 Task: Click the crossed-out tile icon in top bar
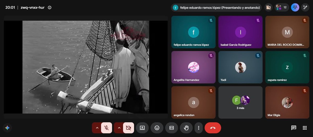pyautogui.click(x=268, y=8)
